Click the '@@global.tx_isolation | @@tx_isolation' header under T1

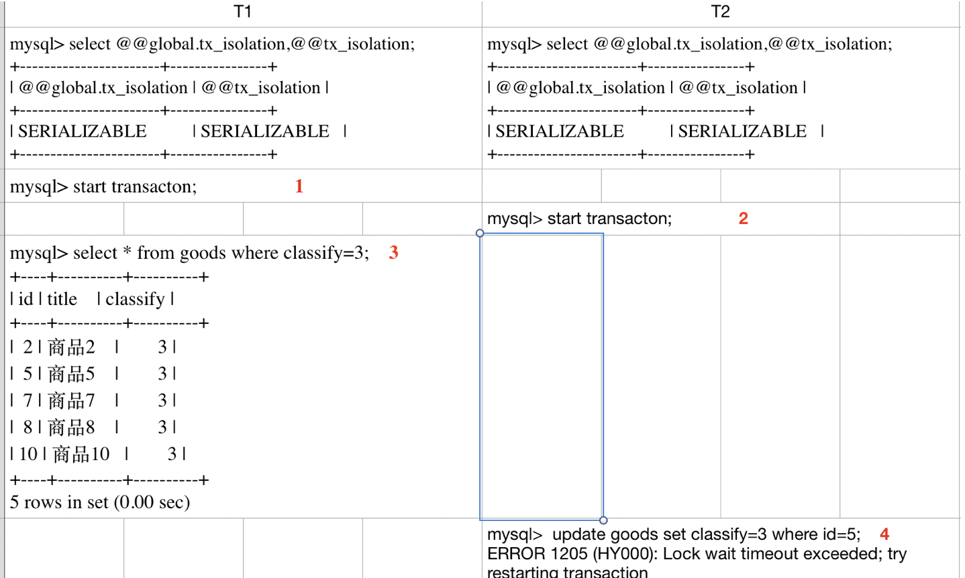pyautogui.click(x=169, y=88)
